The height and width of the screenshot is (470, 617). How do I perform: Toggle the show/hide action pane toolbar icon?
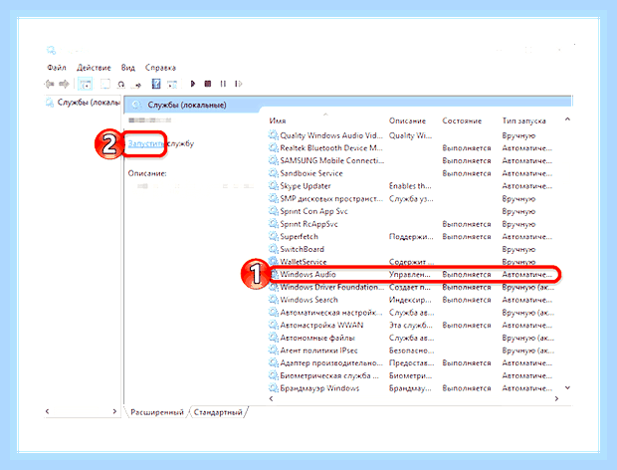point(172,84)
